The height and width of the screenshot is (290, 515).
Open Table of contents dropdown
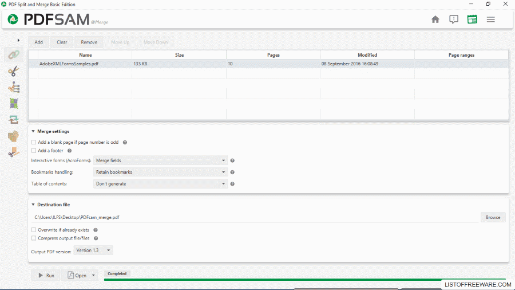click(x=160, y=184)
